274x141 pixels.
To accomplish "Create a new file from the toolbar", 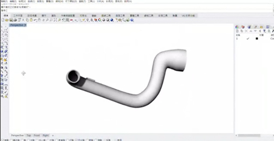I will coord(3,20).
